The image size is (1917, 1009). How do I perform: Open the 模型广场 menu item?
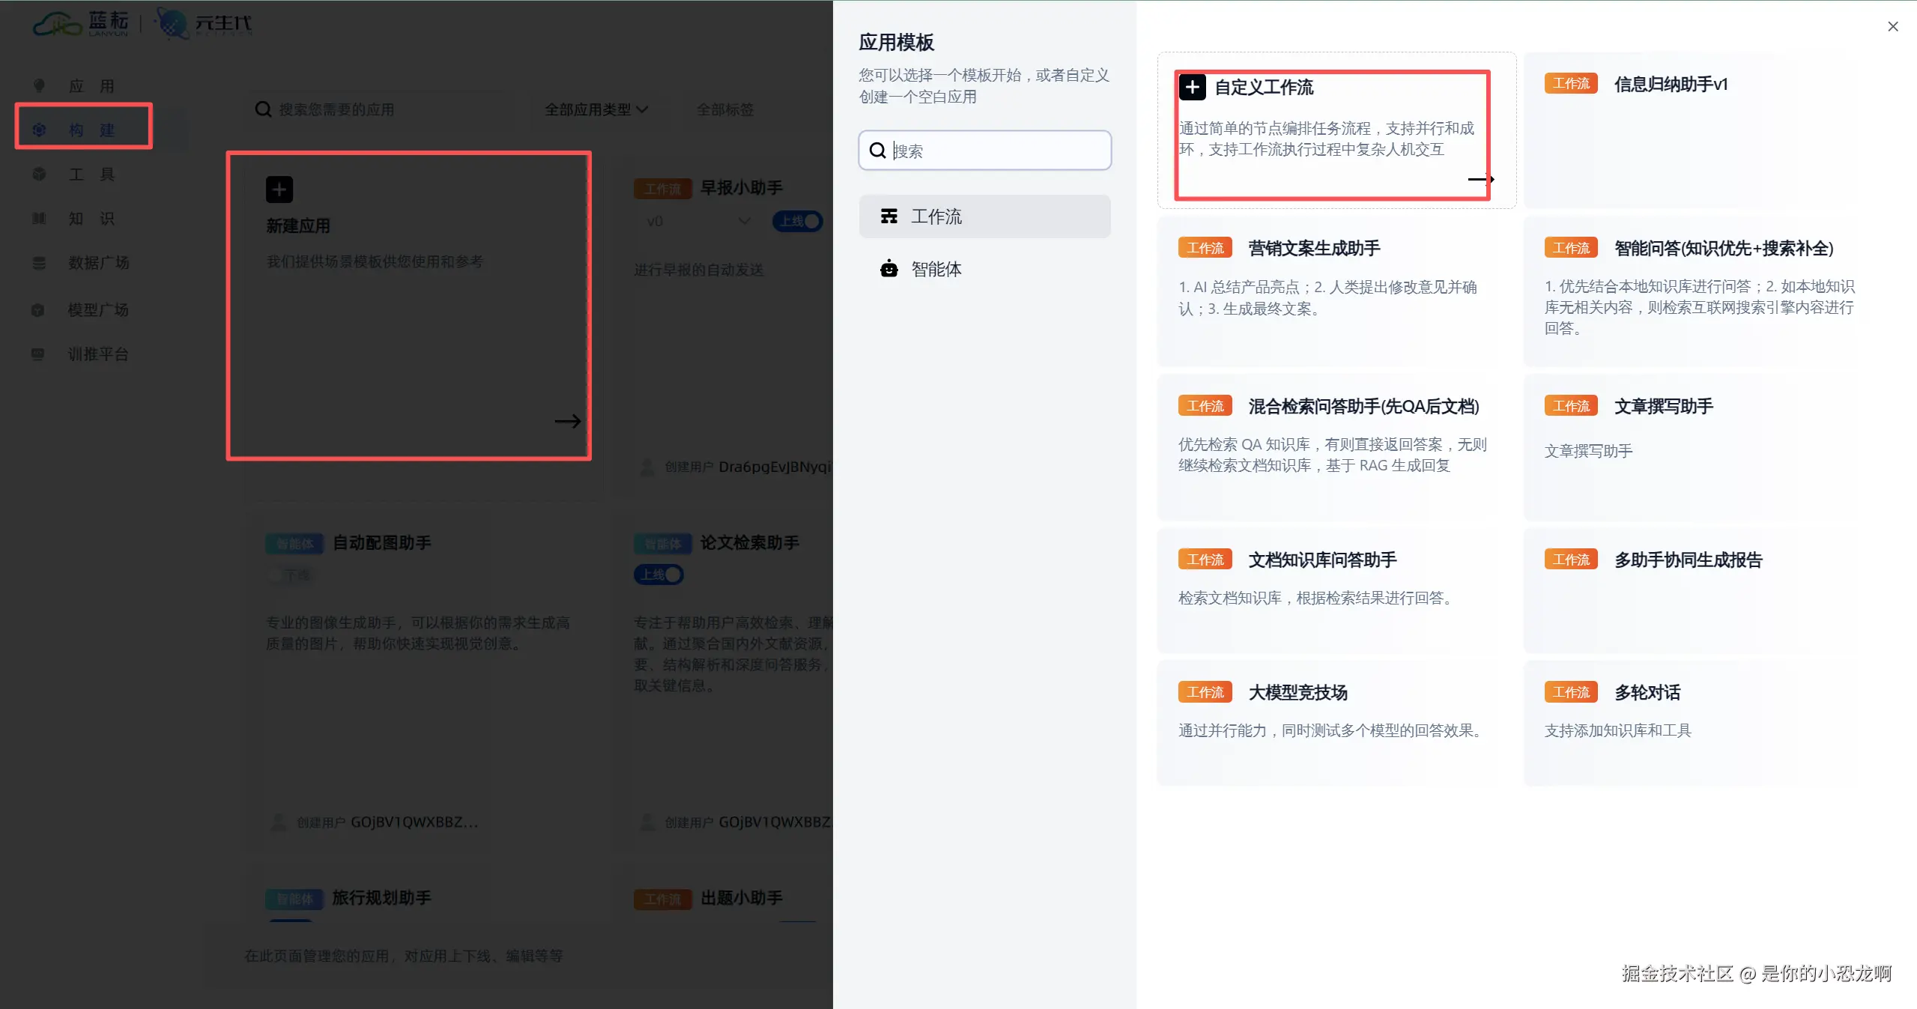(x=98, y=309)
